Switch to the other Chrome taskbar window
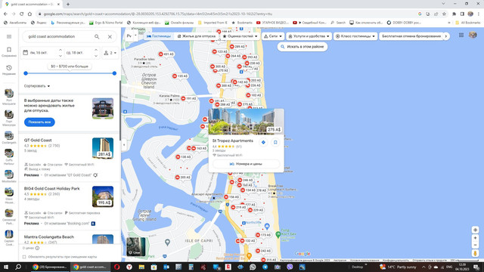 tap(49, 267)
